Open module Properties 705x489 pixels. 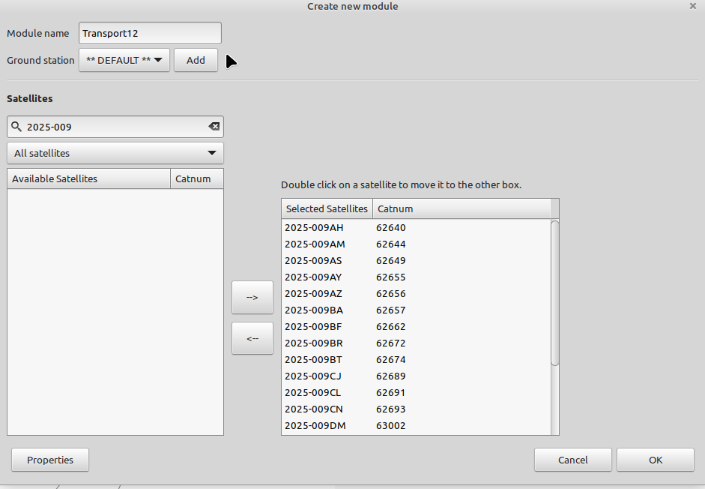pyautogui.click(x=50, y=460)
